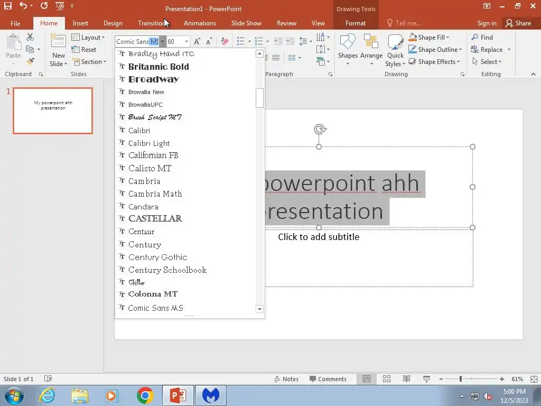Open the Shapes gallery
Image resolution: width=541 pixels, height=406 pixels.
coord(348,50)
